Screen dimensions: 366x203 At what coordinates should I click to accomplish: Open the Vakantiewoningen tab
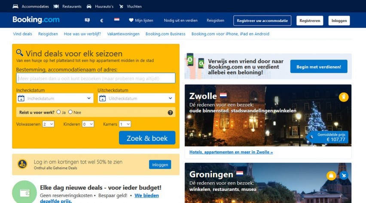point(123,34)
